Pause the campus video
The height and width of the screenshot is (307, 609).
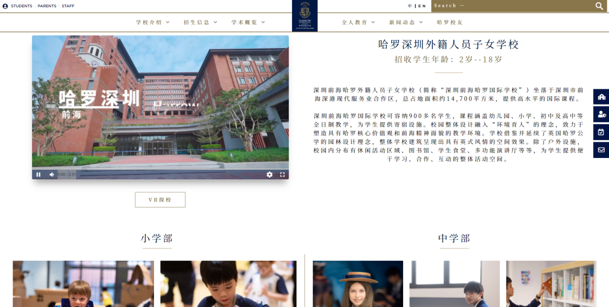(x=38, y=174)
